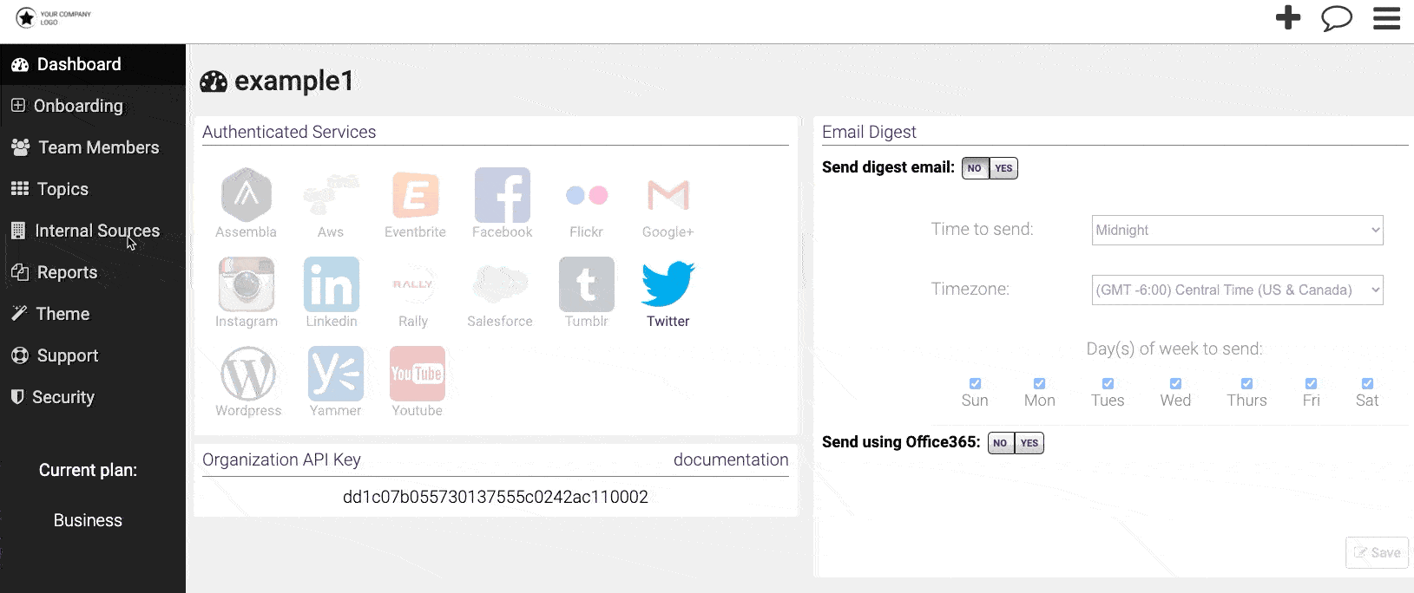Screen dimensions: 1414x593
Task: Click the Save button
Action: tap(1377, 552)
